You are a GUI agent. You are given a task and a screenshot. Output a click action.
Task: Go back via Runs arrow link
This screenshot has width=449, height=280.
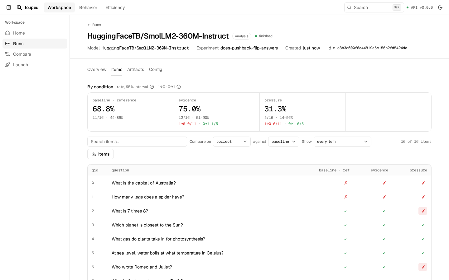[94, 25]
